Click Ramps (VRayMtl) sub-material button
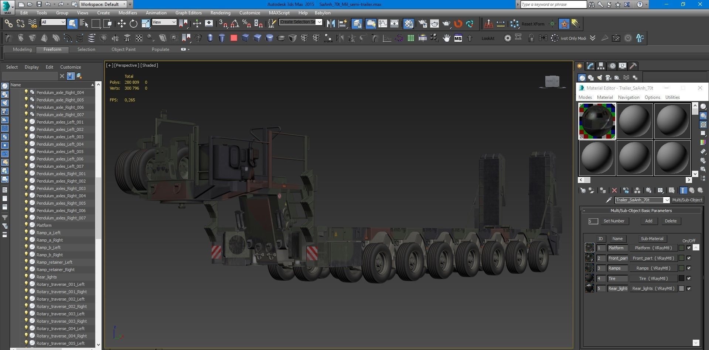The image size is (709, 350). tap(653, 268)
